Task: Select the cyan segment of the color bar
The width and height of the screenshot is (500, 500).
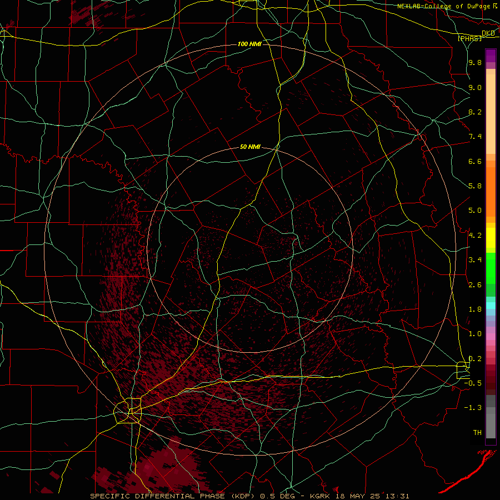Action: coord(491,305)
